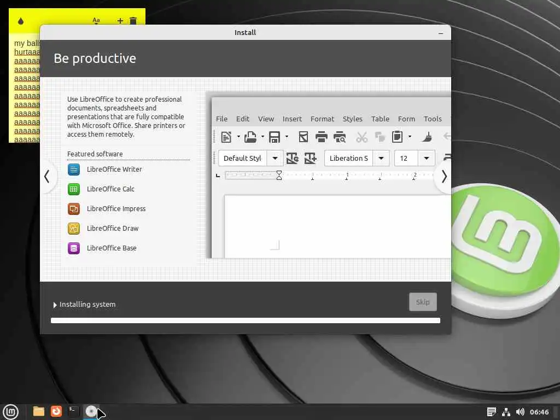560x420 pixels.
Task: Delete the sticky note with trash icon
Action: point(133,21)
